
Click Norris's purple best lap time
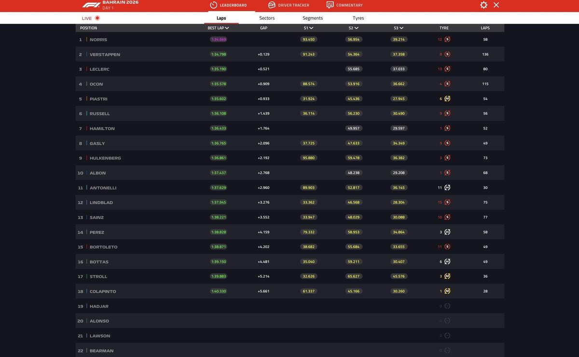[219, 40]
